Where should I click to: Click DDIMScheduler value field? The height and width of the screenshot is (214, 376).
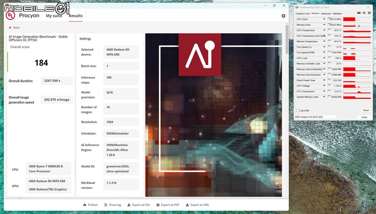coord(121,134)
